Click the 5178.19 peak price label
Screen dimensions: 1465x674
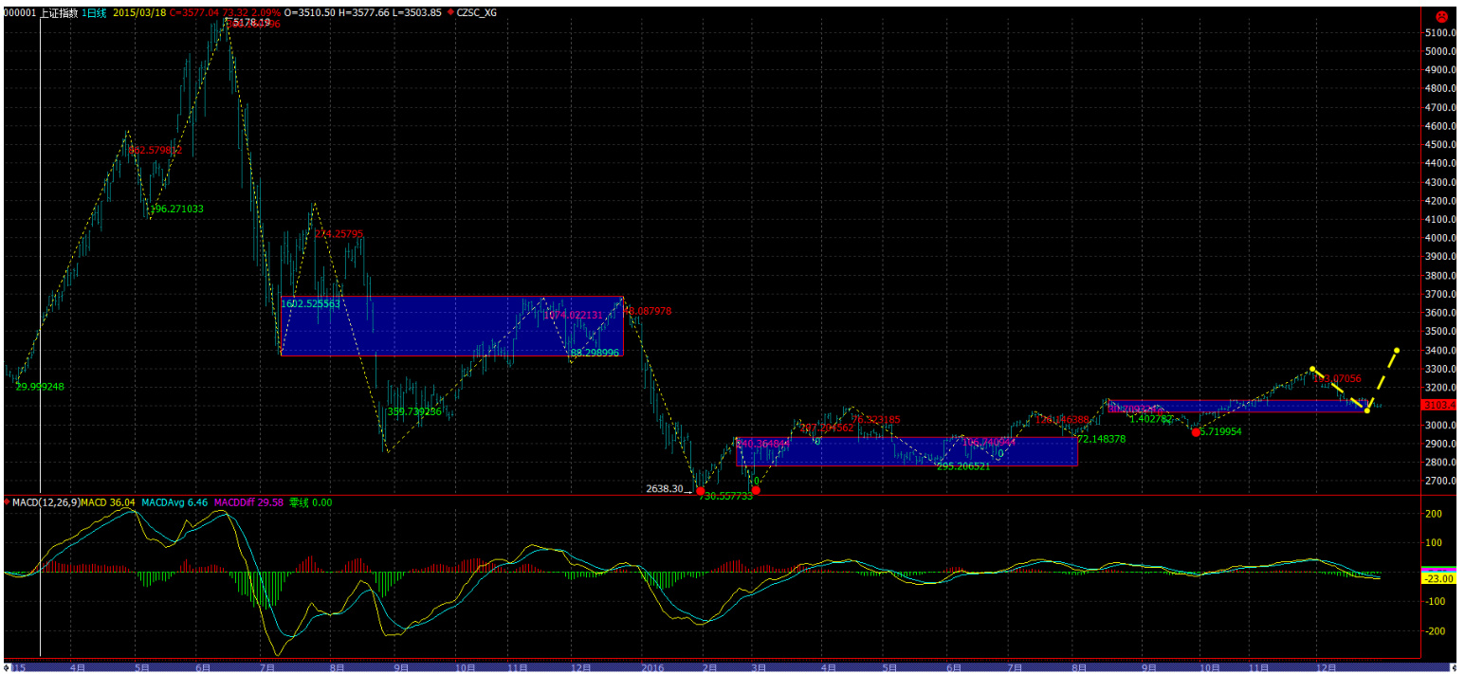click(250, 22)
